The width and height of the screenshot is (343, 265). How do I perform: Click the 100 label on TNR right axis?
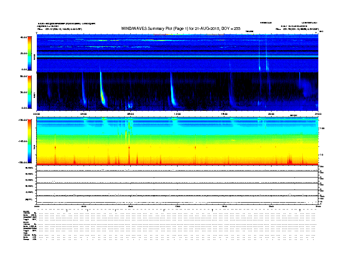[x=322, y=128]
